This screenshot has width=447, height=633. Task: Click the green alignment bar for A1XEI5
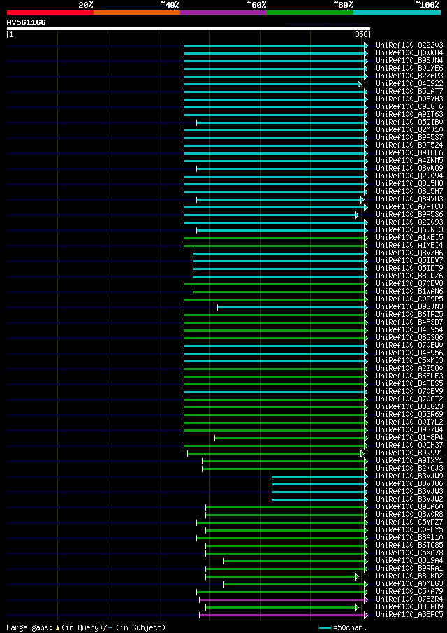coord(274,238)
